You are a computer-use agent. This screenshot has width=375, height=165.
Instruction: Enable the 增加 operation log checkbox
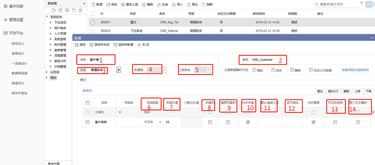pyautogui.click(x=255, y=70)
